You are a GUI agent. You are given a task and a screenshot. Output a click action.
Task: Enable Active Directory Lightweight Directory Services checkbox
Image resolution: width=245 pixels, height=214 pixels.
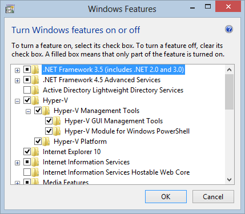(27, 90)
